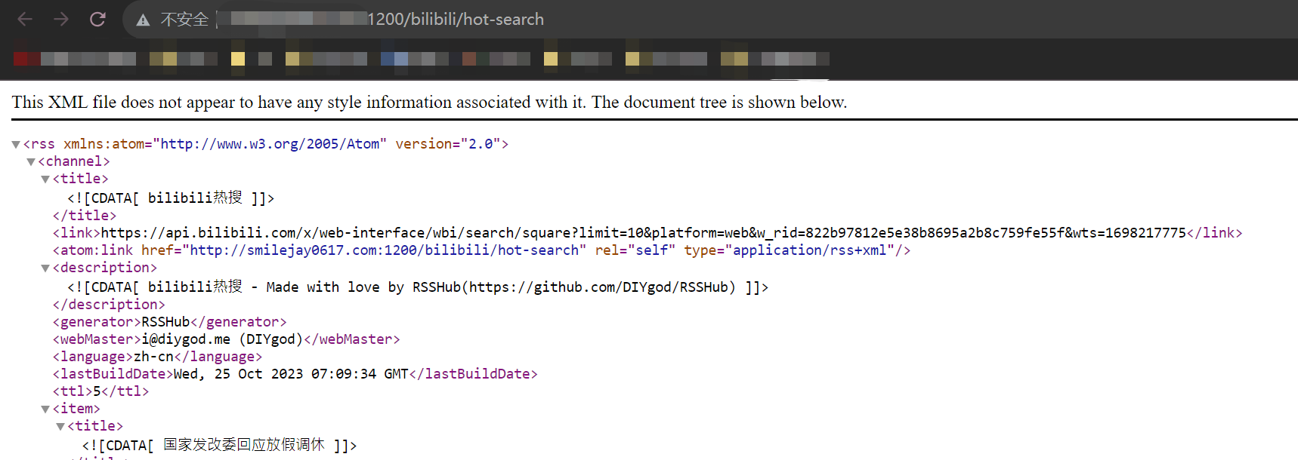The height and width of the screenshot is (460, 1298).
Task: Go back to the previous page
Action: pos(25,19)
